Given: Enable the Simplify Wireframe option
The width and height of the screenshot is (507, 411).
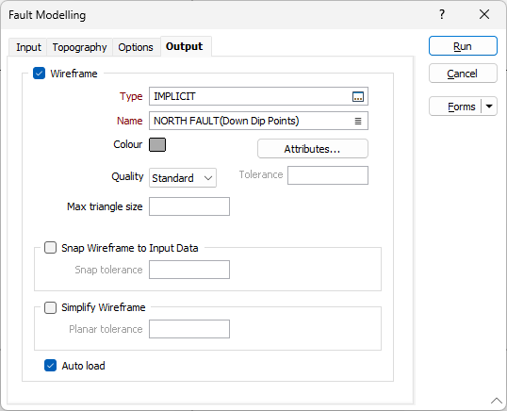Looking at the screenshot, I should (x=51, y=307).
